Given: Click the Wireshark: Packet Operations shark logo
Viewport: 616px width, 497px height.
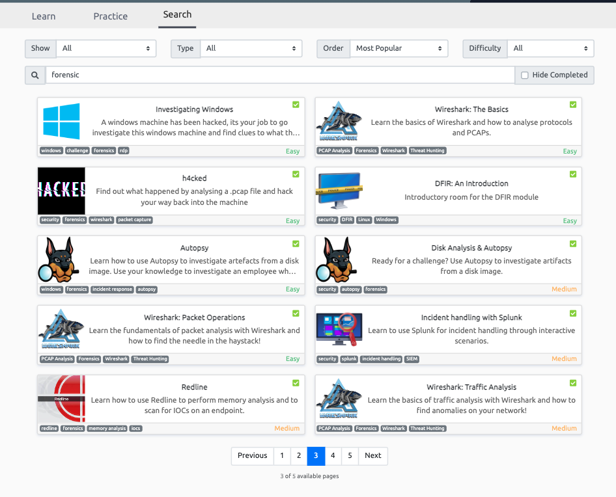Looking at the screenshot, I should (x=61, y=329).
